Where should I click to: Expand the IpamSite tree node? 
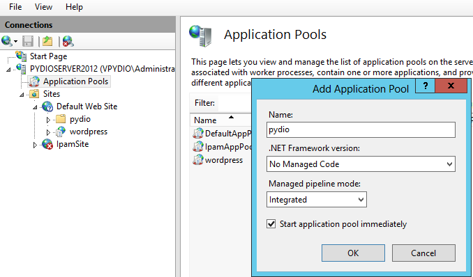35,145
